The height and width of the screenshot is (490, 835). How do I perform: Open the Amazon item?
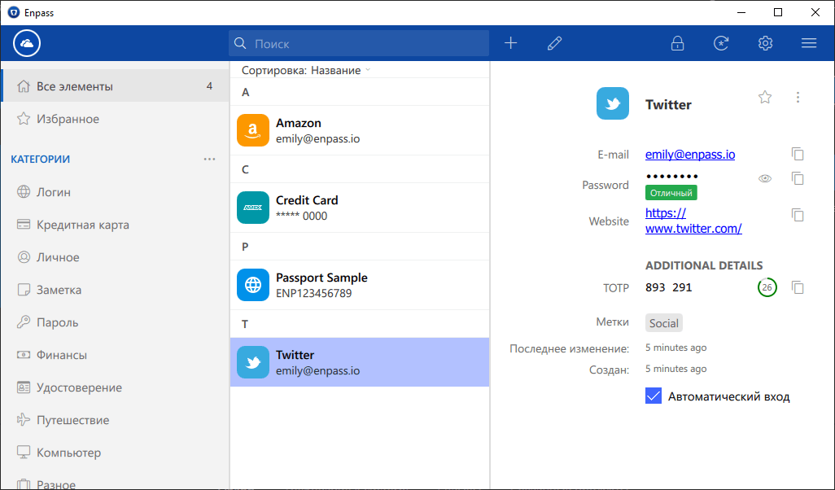pos(360,130)
